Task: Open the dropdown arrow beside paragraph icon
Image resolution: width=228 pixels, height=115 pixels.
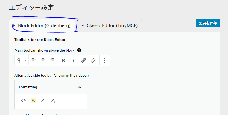Action: coord(25,60)
